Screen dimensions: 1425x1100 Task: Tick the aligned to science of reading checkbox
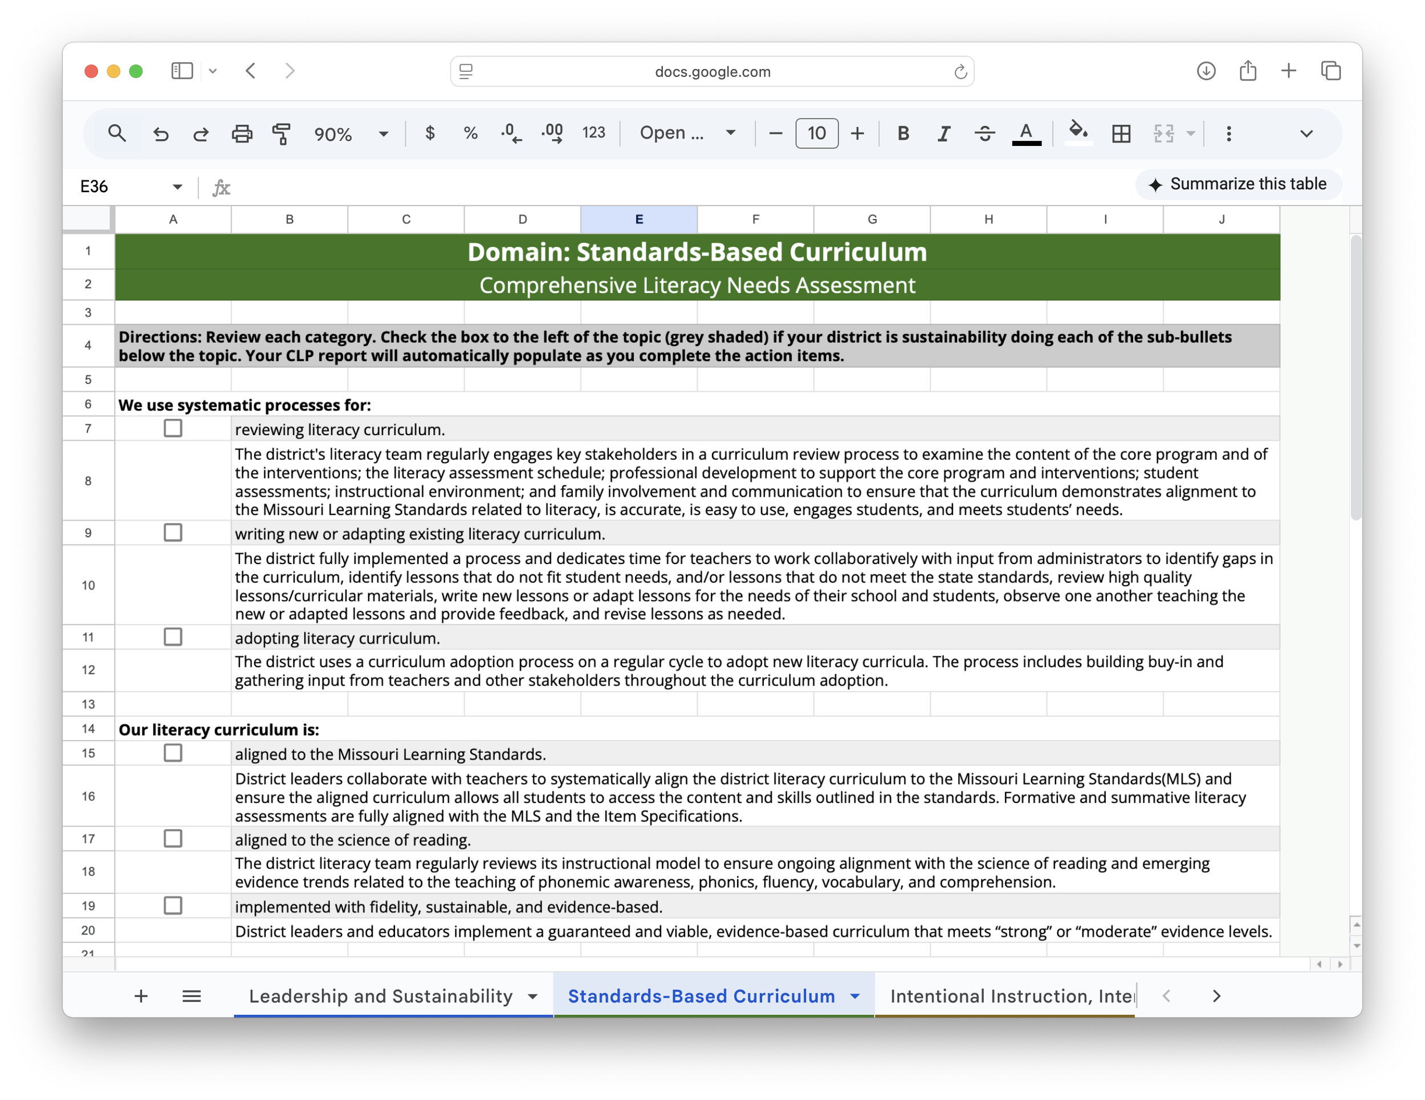(173, 838)
